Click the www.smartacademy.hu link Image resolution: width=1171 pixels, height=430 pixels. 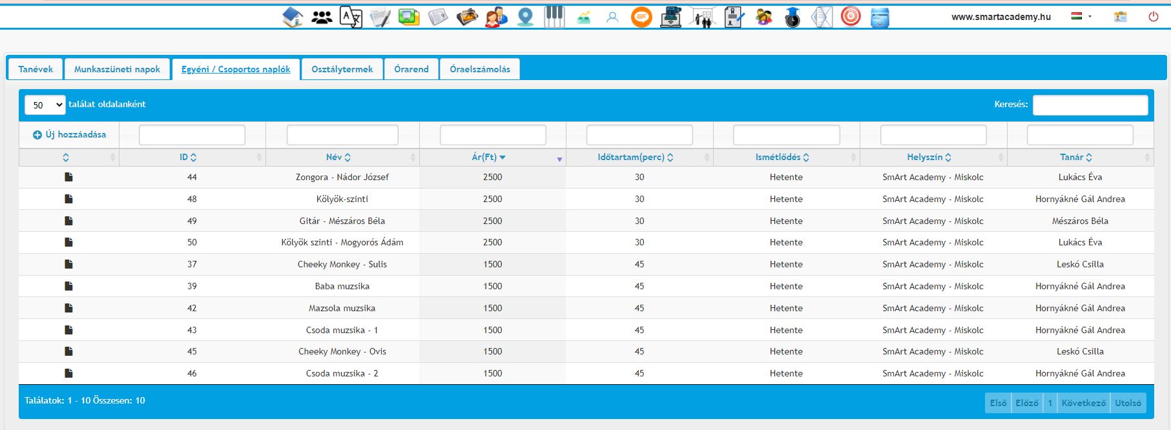tap(1000, 17)
